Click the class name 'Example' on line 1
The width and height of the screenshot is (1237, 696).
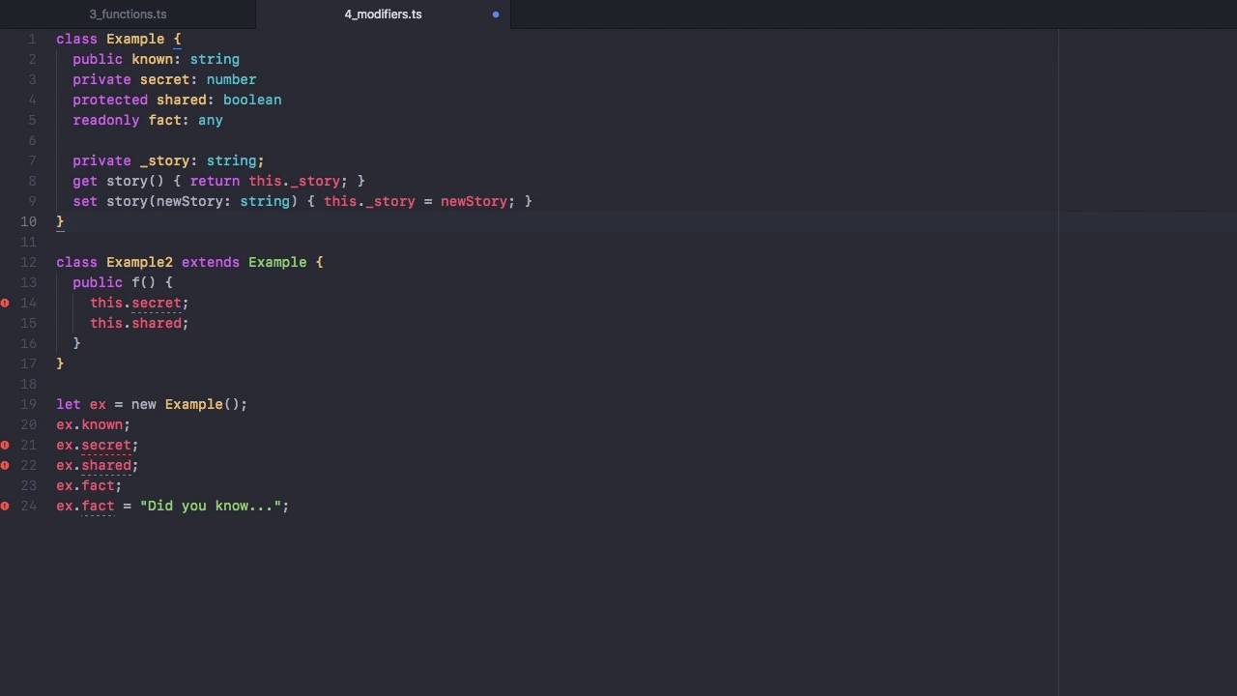tap(135, 39)
